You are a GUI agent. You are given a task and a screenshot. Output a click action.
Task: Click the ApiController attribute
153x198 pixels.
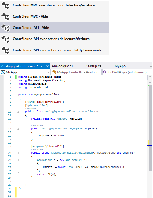pos(36,105)
